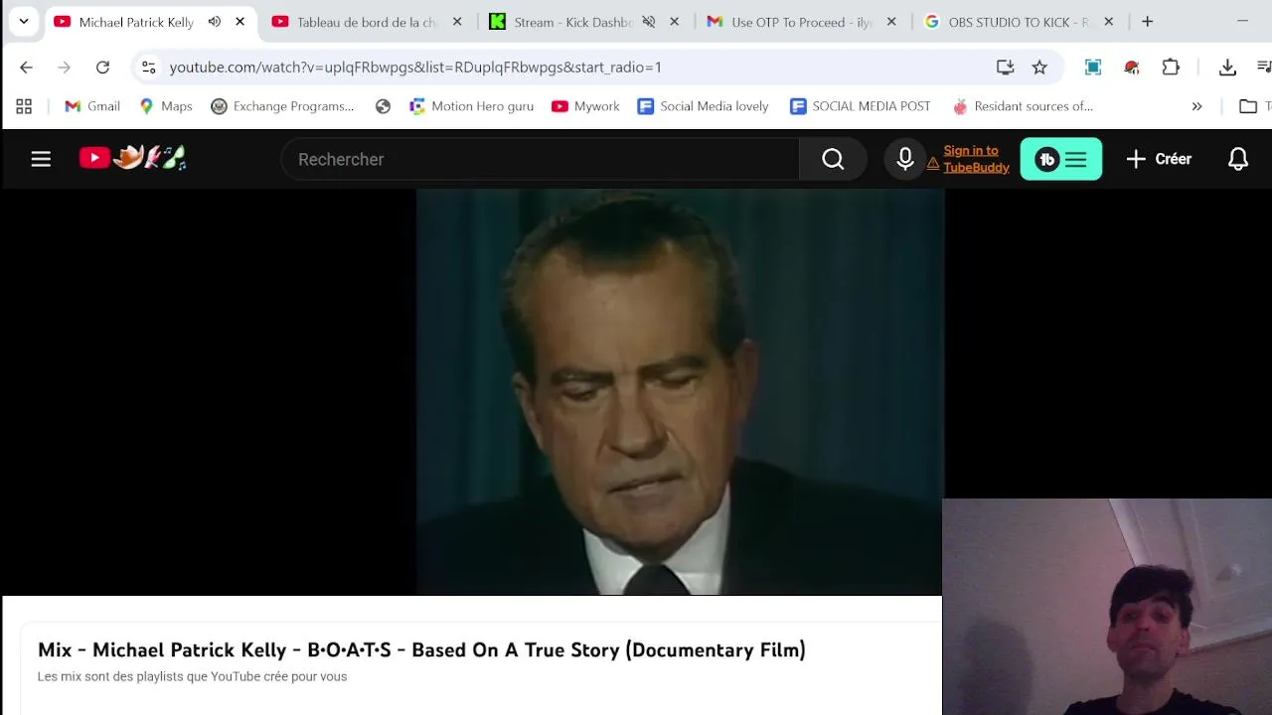Open the red extension icon
This screenshot has width=1272, height=715.
[x=1131, y=67]
